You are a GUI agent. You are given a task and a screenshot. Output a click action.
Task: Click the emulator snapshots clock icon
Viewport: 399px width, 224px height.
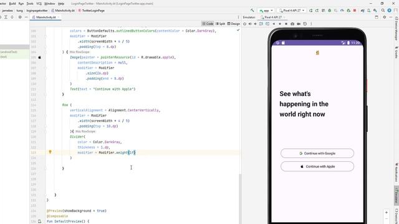305,24
